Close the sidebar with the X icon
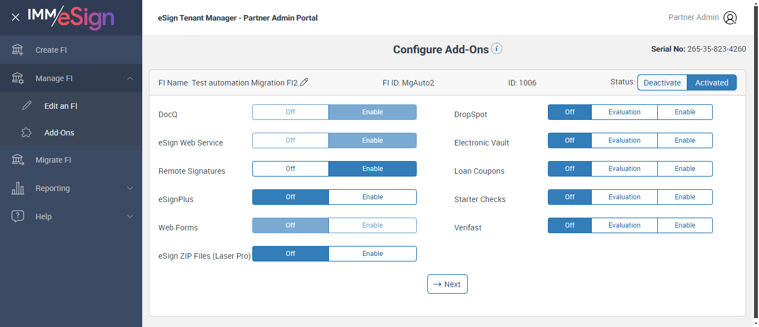Image resolution: width=759 pixels, height=327 pixels. [16, 17]
